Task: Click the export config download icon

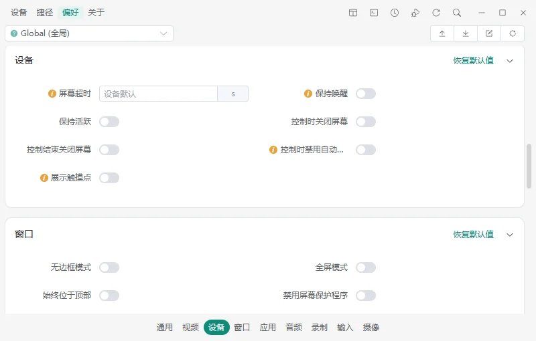Action: (x=466, y=33)
